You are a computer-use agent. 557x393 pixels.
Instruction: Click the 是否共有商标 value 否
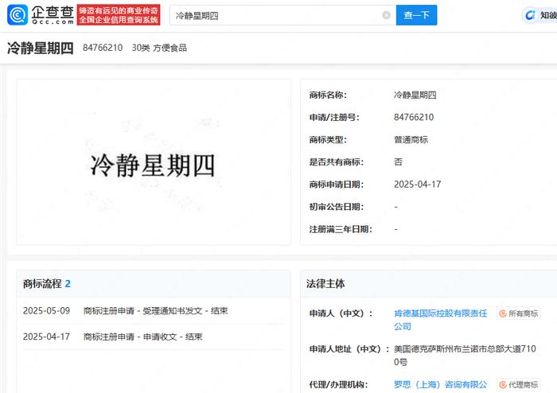[x=398, y=161]
